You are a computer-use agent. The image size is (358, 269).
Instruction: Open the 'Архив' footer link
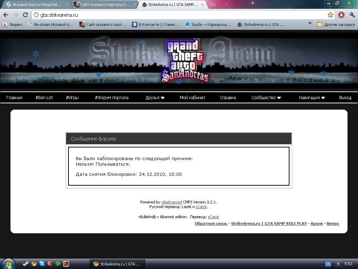tap(317, 223)
